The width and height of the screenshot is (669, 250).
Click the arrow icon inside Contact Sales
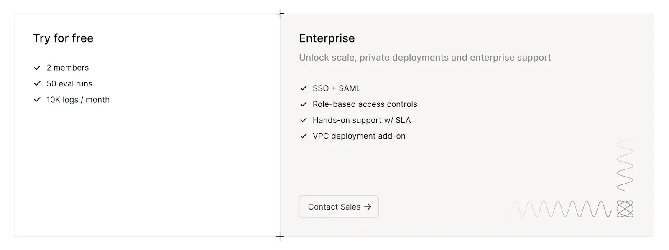pos(368,207)
